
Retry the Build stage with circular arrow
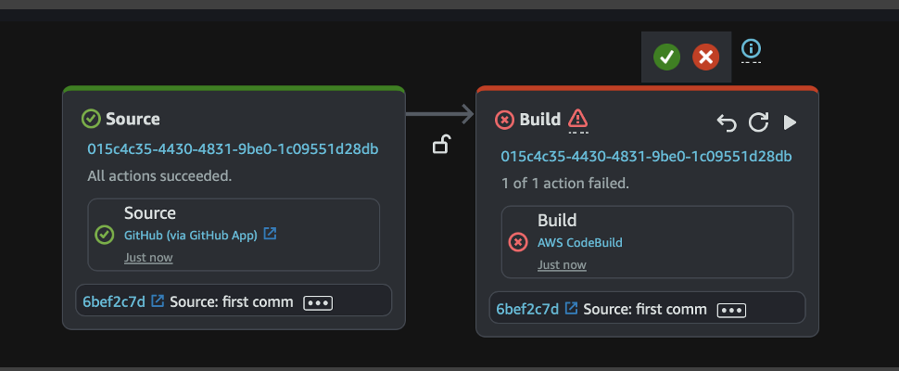click(758, 122)
